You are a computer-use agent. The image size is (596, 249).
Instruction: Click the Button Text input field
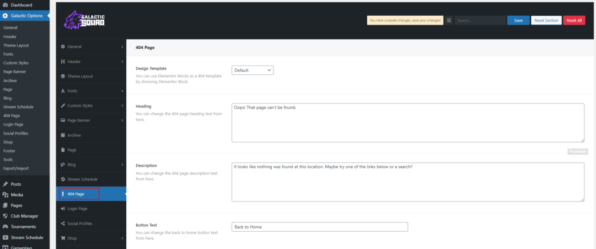320,226
